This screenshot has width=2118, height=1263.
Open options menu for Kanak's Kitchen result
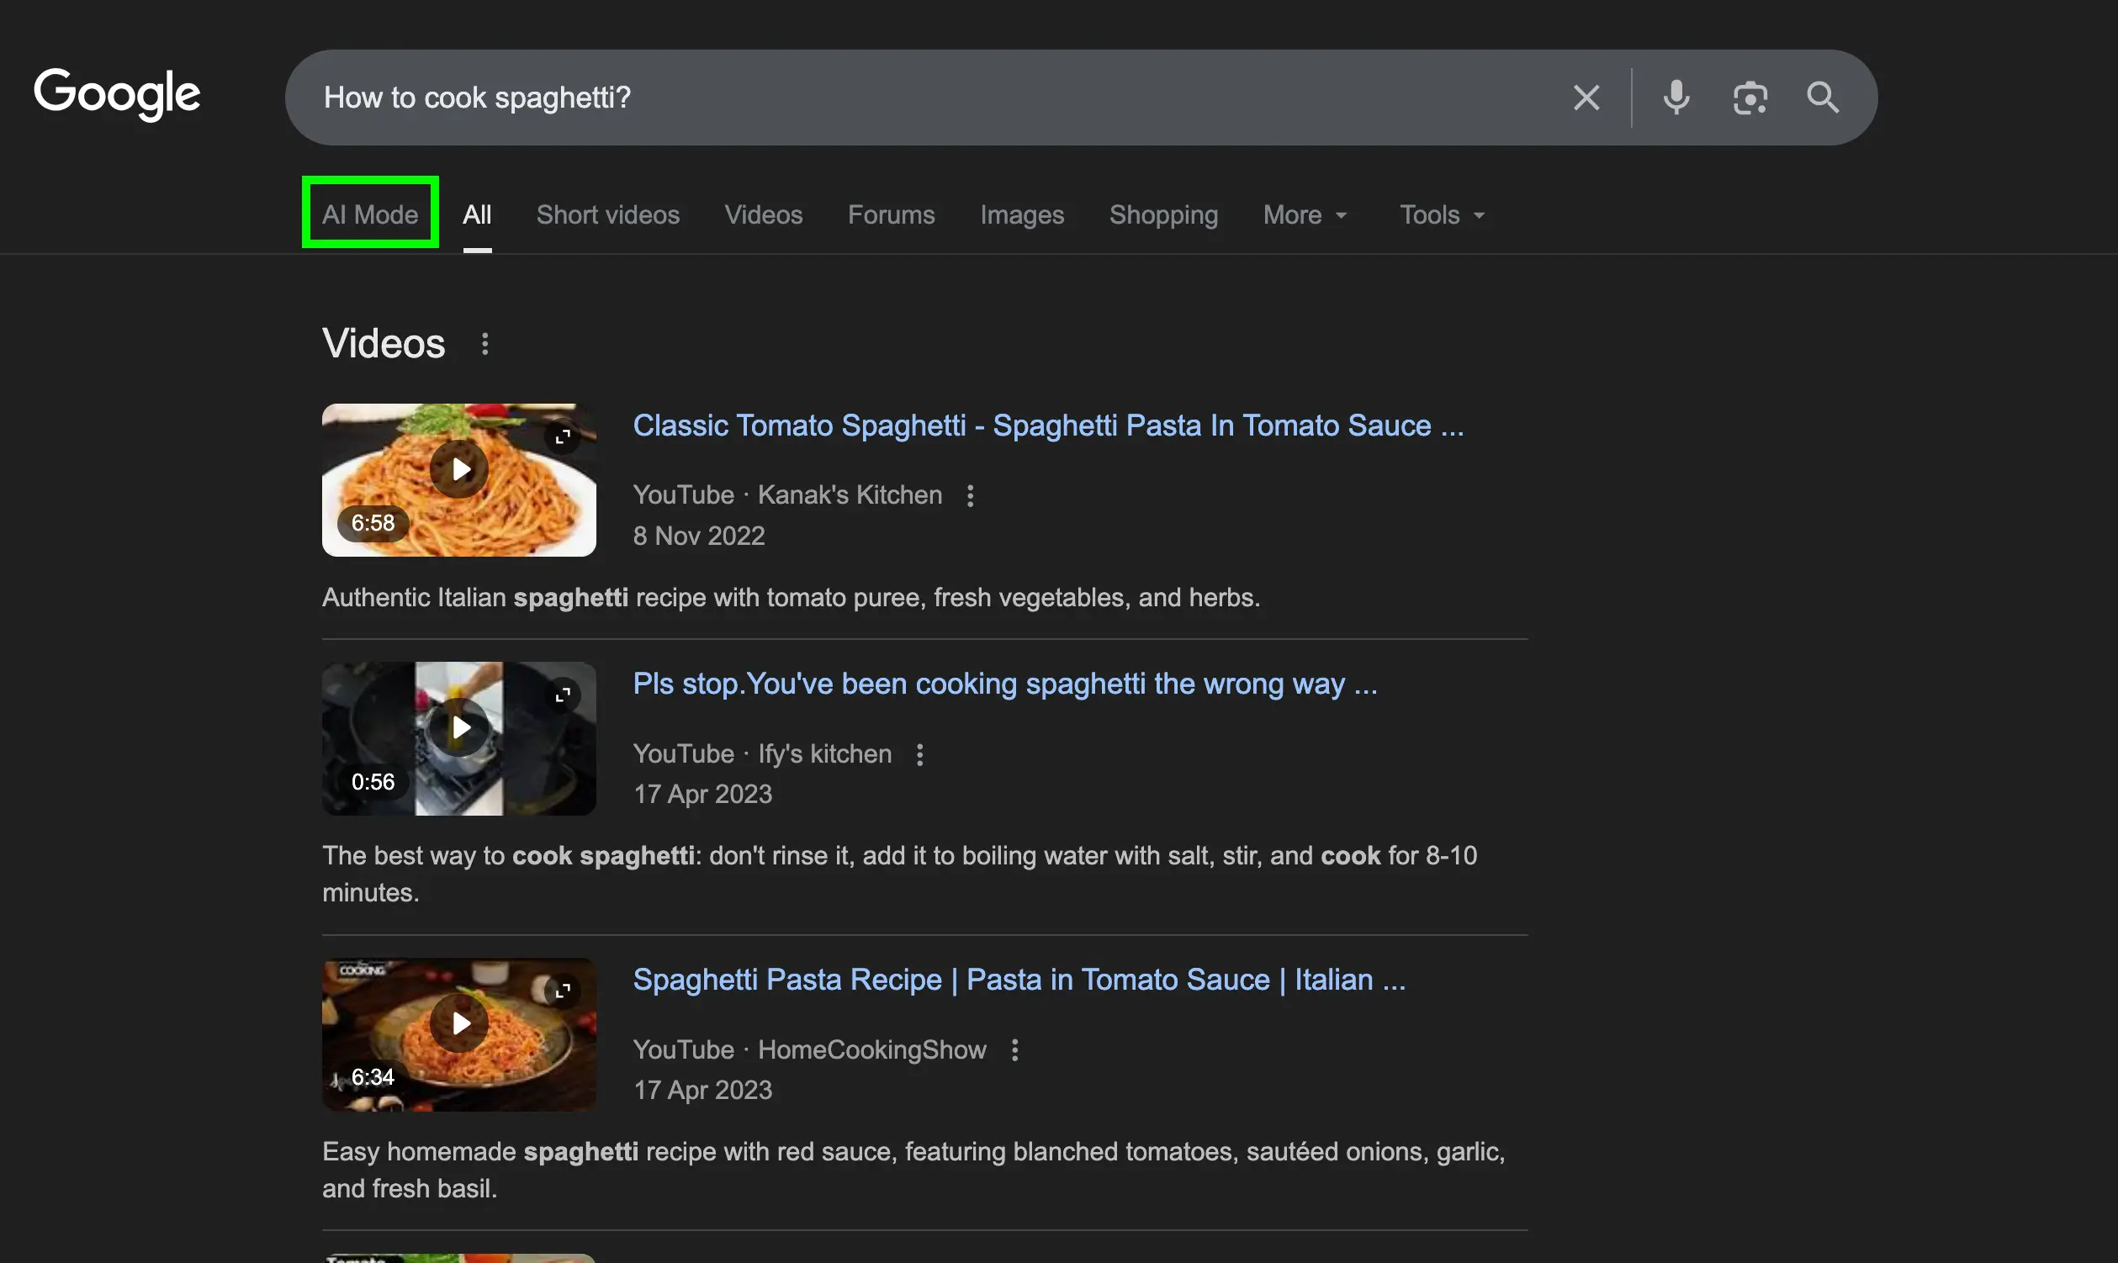click(x=970, y=494)
